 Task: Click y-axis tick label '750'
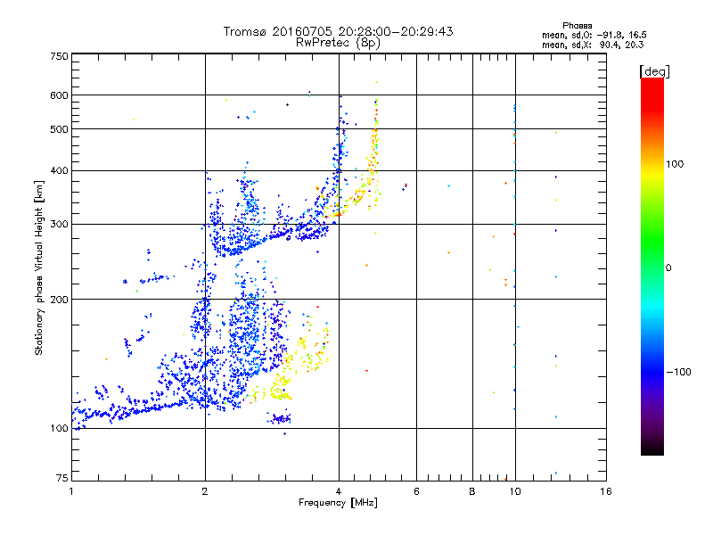click(59, 56)
